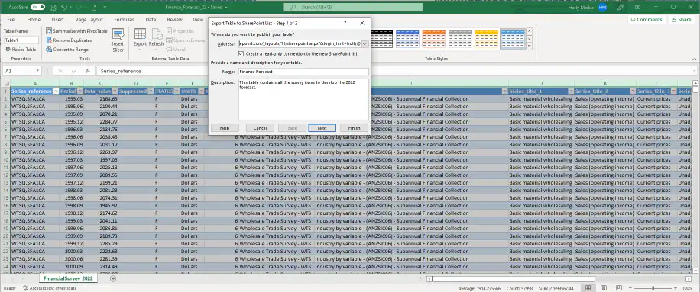Switch to the Data ribbon tab
The height and width of the screenshot is (292, 700).
point(151,20)
